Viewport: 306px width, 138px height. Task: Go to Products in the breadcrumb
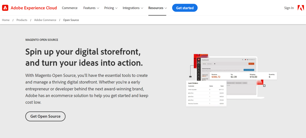(22, 20)
